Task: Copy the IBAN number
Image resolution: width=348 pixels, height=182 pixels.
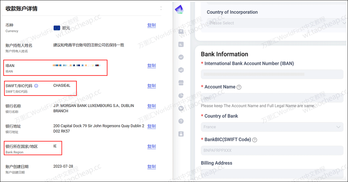Action: pos(151,66)
